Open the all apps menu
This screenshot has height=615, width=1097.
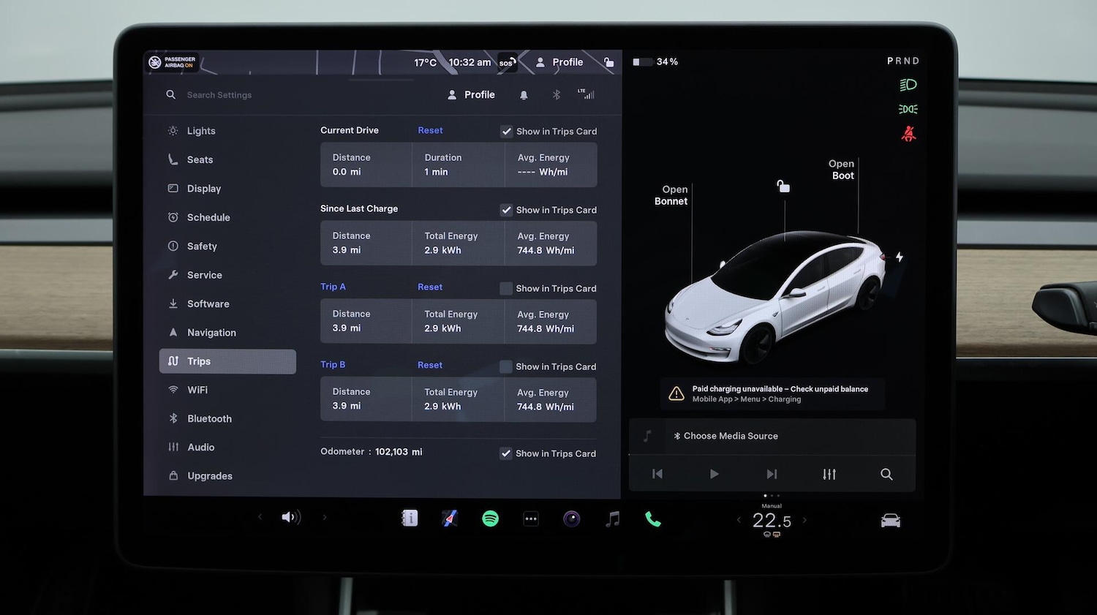tap(531, 518)
